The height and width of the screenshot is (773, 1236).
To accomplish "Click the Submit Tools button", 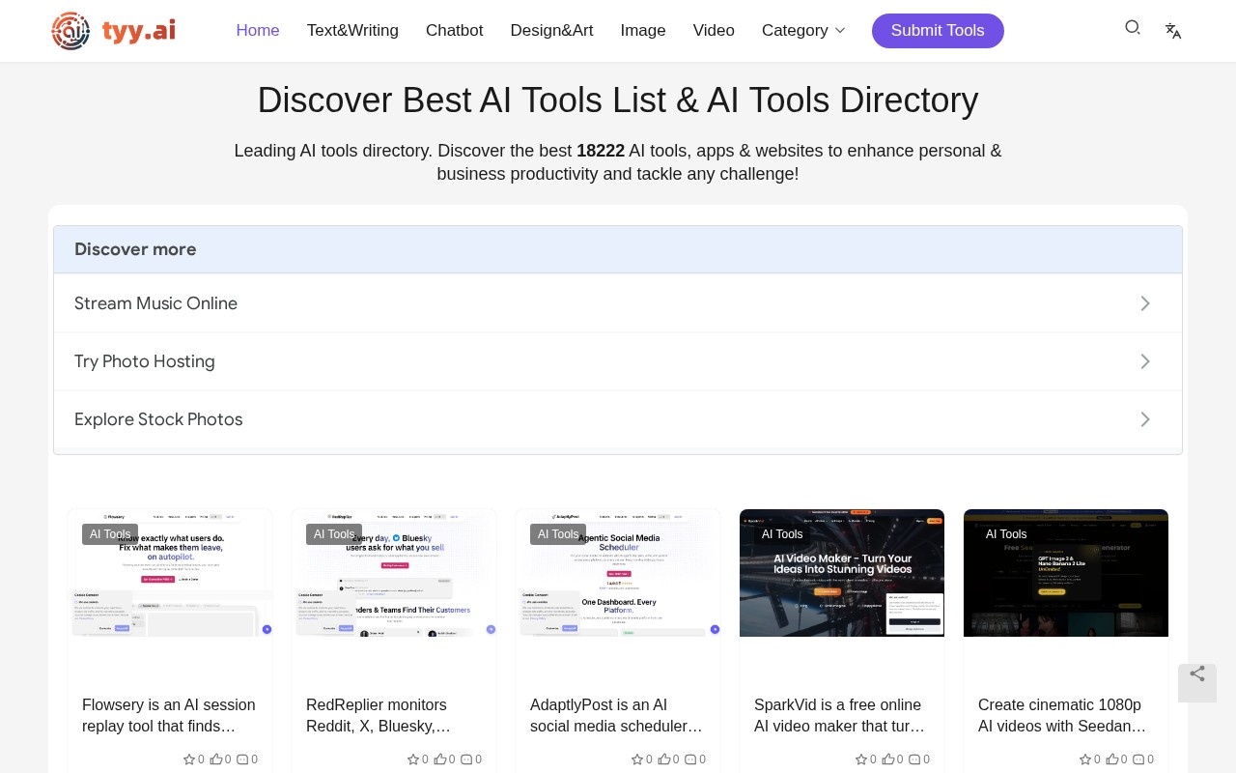I will (938, 31).
